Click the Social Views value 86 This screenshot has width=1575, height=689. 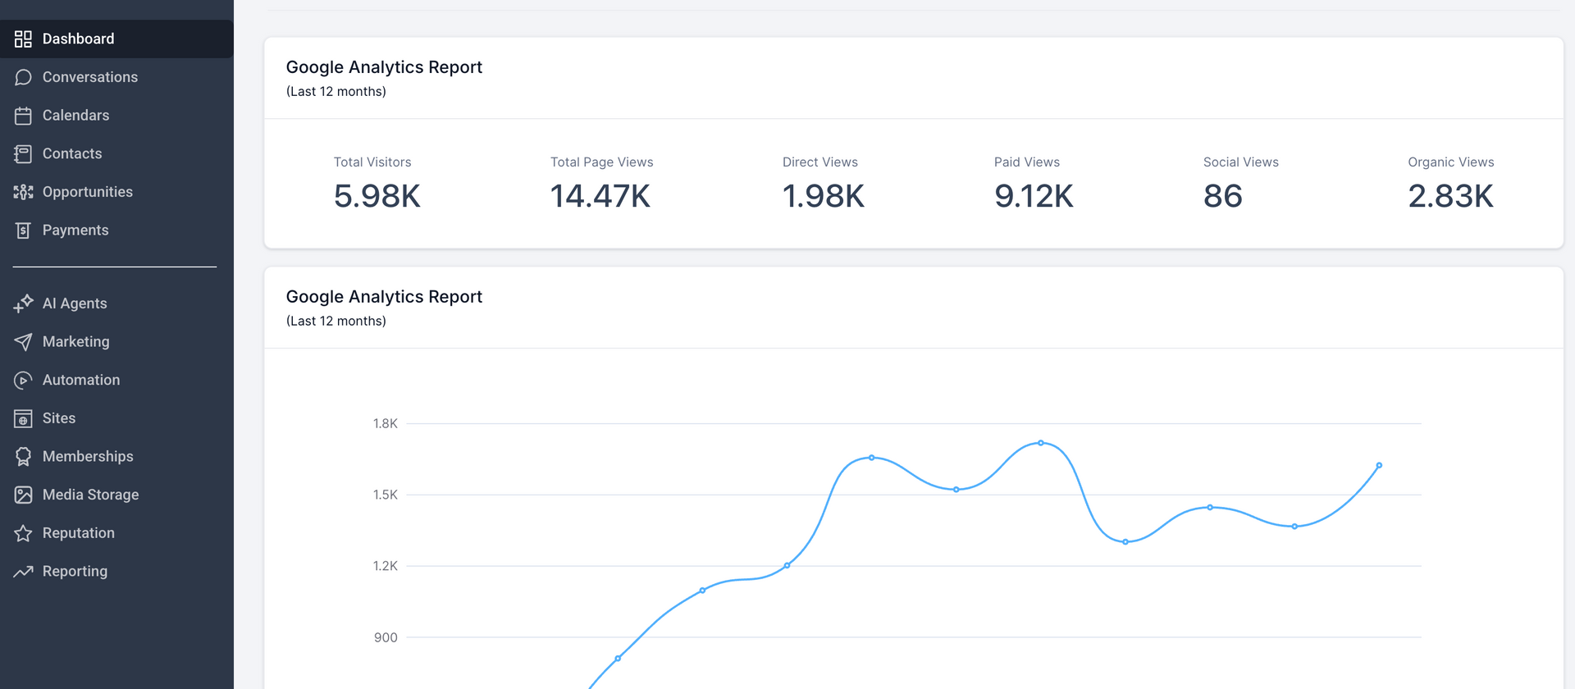click(x=1223, y=196)
